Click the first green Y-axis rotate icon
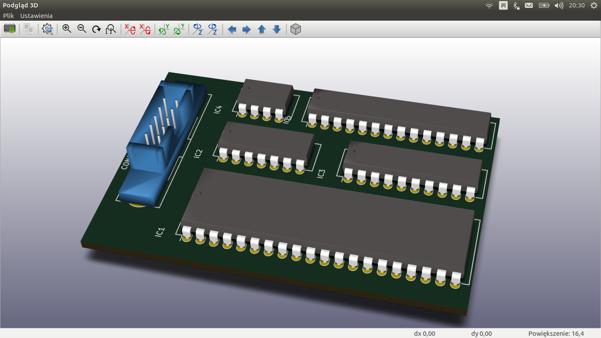This screenshot has height=338, width=601. pos(164,29)
